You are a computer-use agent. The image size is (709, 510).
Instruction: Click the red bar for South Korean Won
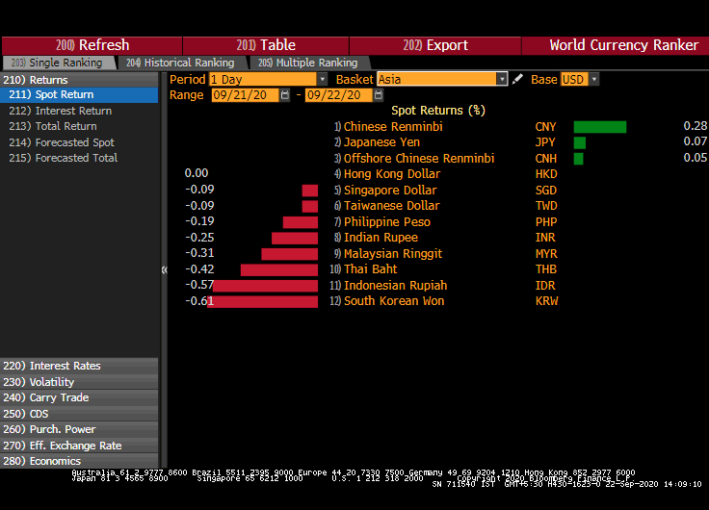click(263, 301)
